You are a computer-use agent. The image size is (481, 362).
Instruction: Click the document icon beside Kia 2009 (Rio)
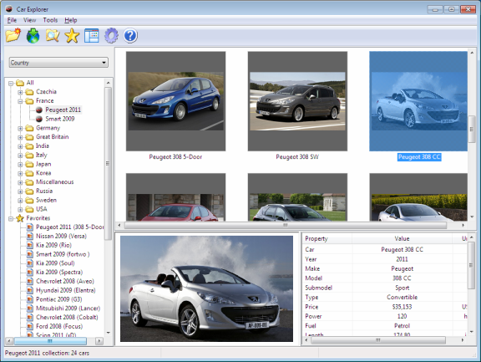(x=30, y=245)
